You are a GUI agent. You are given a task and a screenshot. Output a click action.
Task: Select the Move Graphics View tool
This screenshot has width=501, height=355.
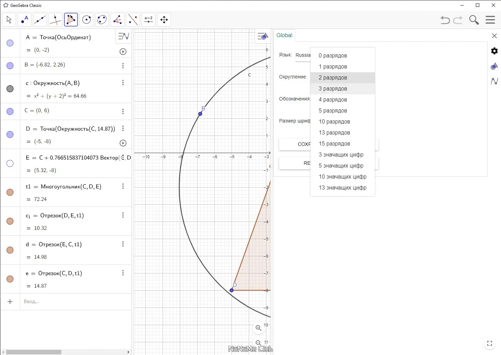pyautogui.click(x=164, y=20)
